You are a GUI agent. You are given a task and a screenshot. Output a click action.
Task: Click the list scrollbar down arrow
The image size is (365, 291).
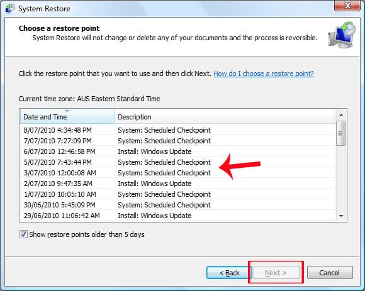click(x=341, y=216)
